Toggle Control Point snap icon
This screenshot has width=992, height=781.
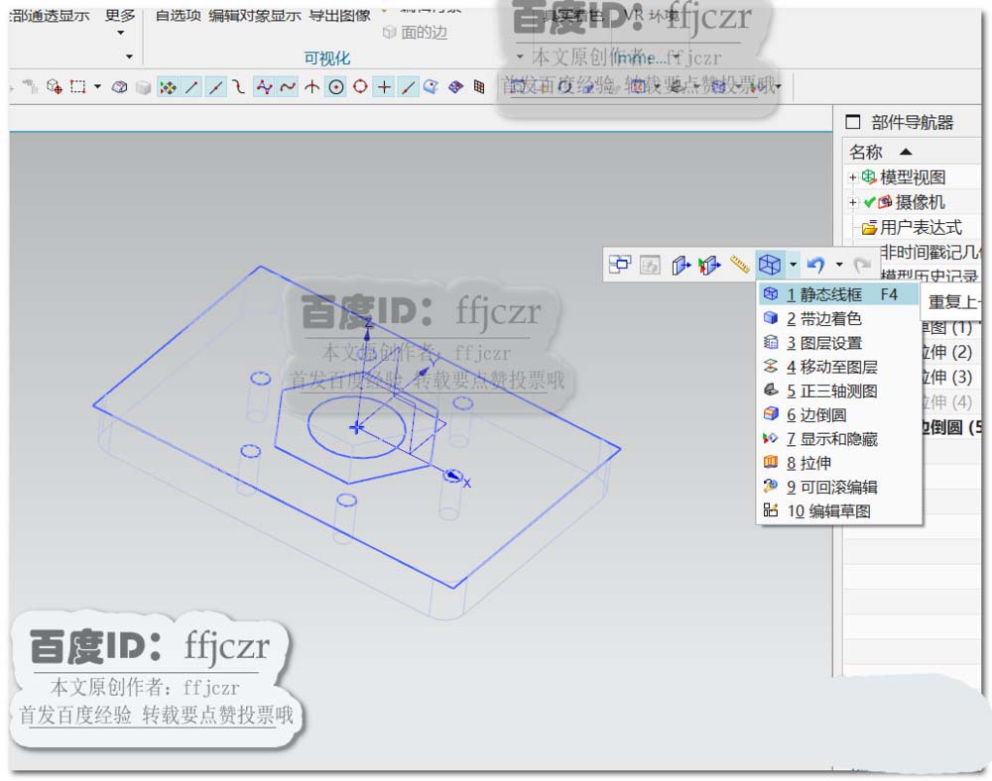[238, 87]
